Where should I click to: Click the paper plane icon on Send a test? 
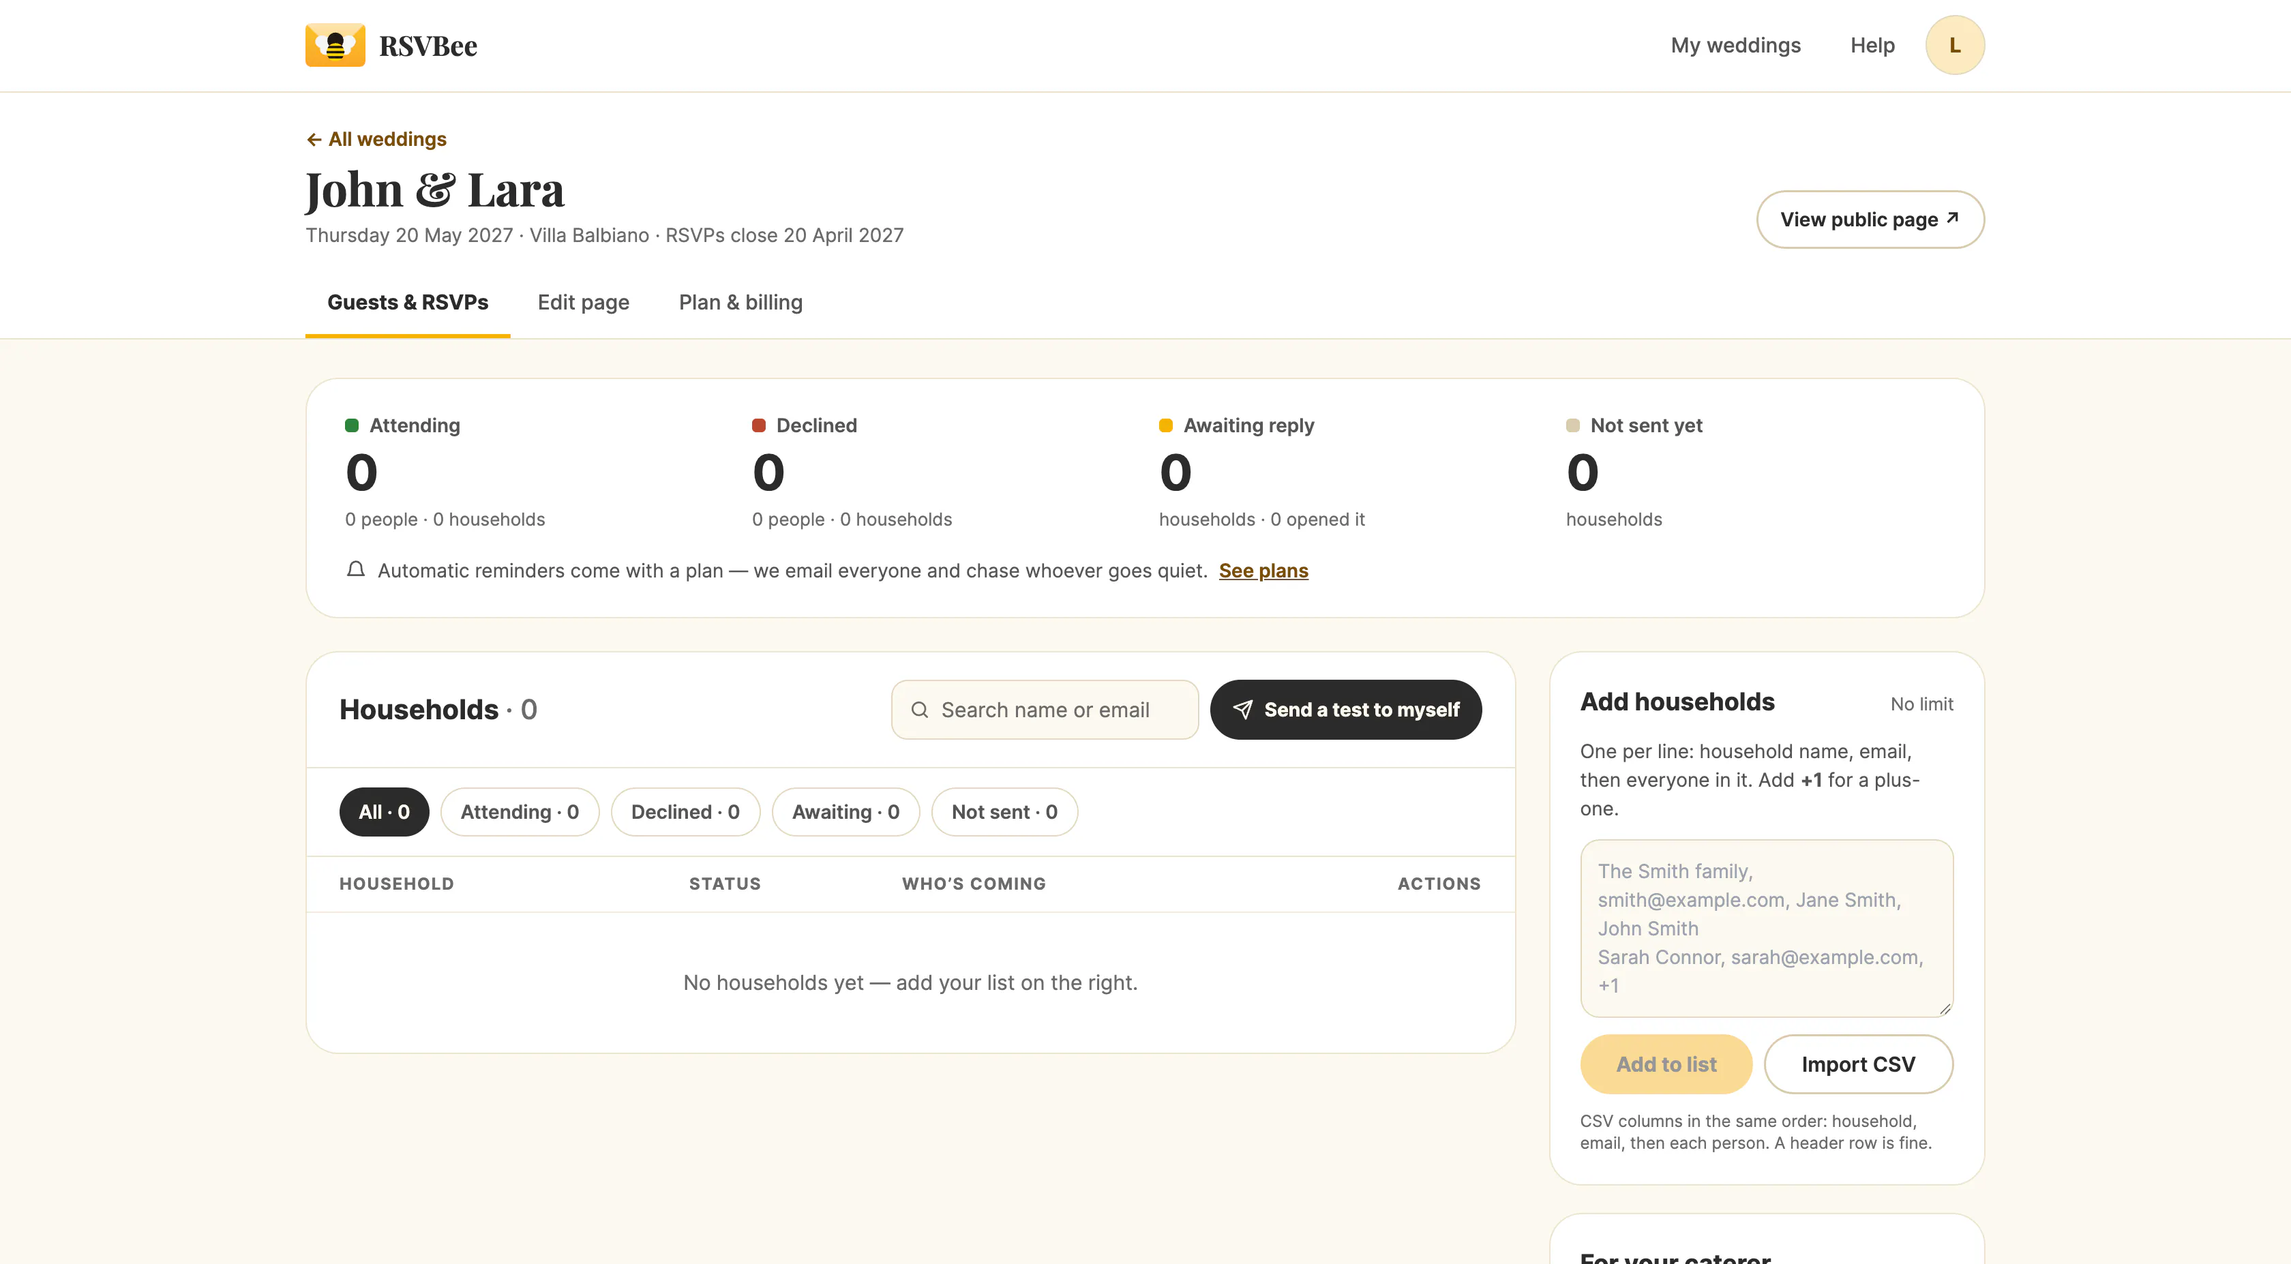pos(1242,710)
